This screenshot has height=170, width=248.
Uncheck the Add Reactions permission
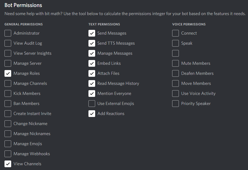pyautogui.click(x=92, y=113)
